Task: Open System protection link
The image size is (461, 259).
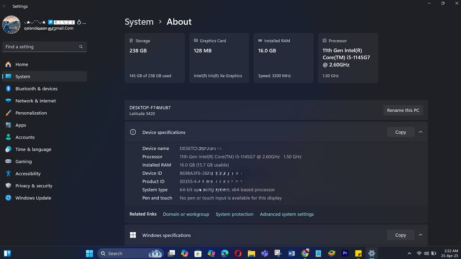Action: pos(234,214)
